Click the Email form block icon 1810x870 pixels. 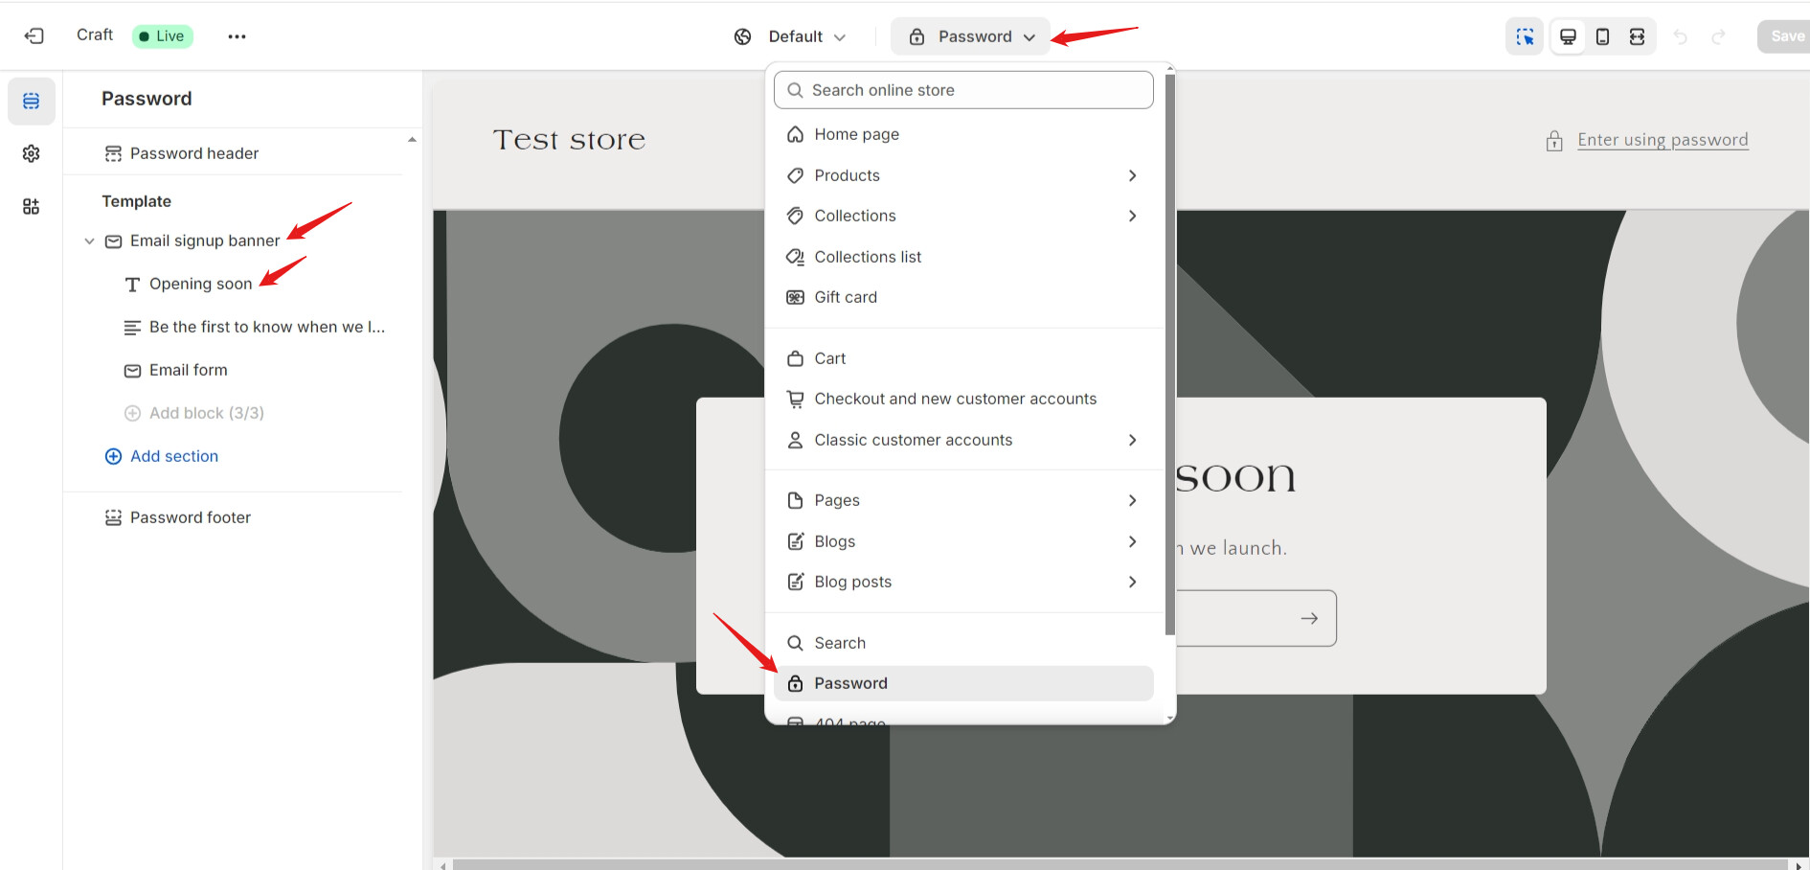pos(132,370)
